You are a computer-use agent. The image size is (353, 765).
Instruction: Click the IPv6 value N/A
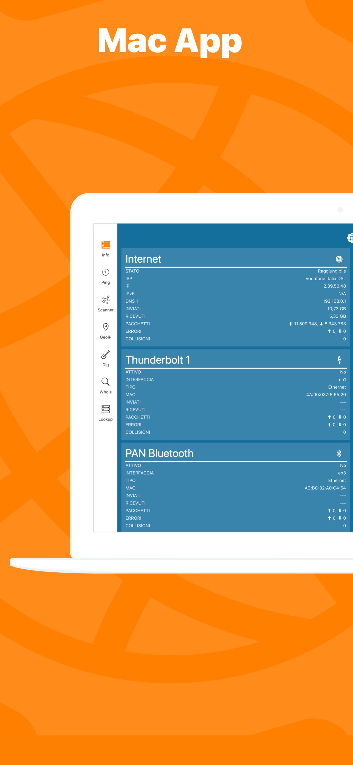click(342, 294)
